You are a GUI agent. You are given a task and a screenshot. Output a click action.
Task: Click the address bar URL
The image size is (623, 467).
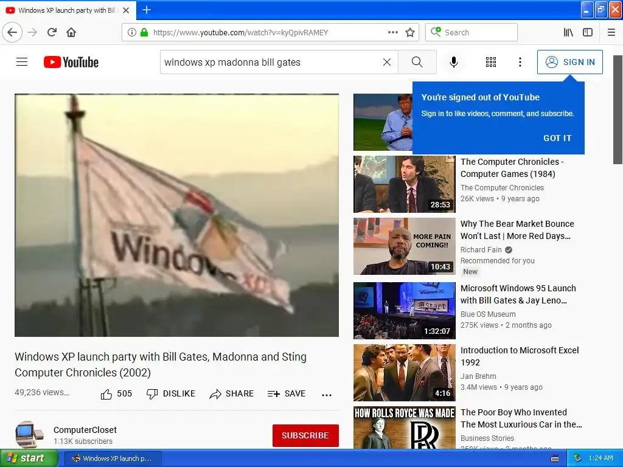(x=241, y=33)
